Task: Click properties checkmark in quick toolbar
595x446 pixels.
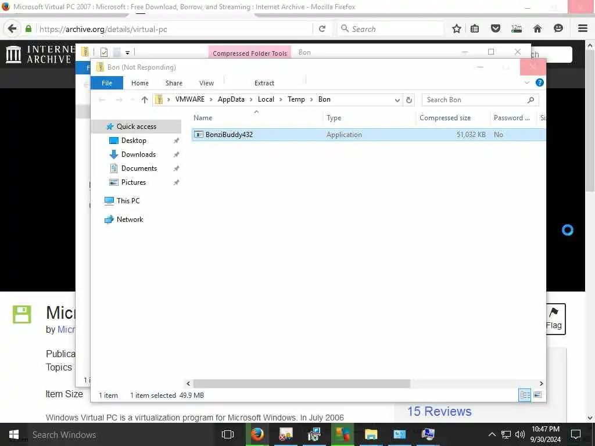Action: pos(104,52)
